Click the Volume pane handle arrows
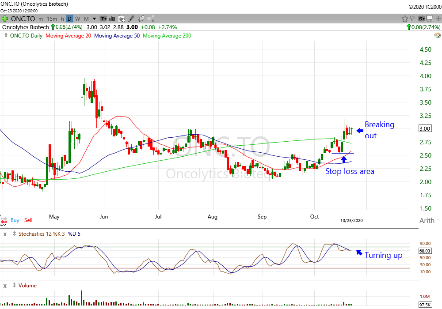 pyautogui.click(x=14, y=285)
